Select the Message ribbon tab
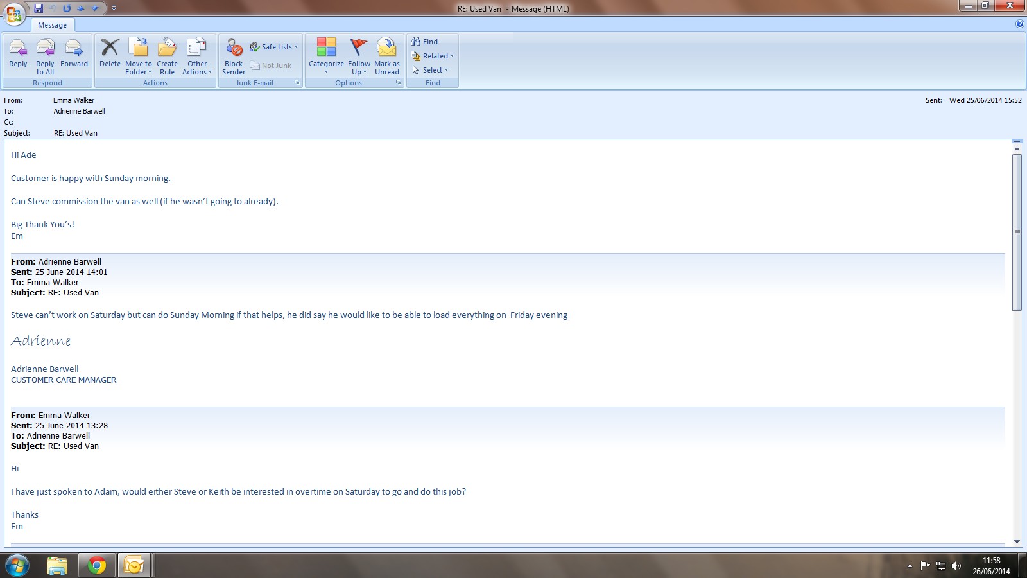 52,25
